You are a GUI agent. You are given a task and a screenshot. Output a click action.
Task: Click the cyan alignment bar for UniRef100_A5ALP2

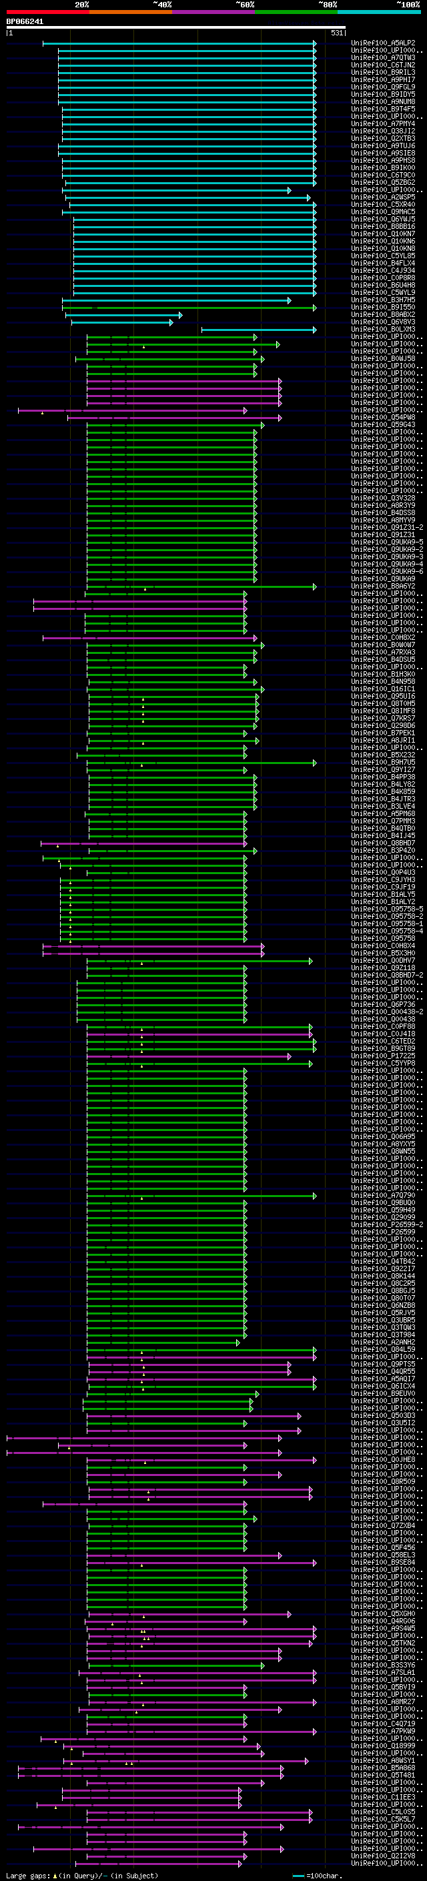click(179, 44)
